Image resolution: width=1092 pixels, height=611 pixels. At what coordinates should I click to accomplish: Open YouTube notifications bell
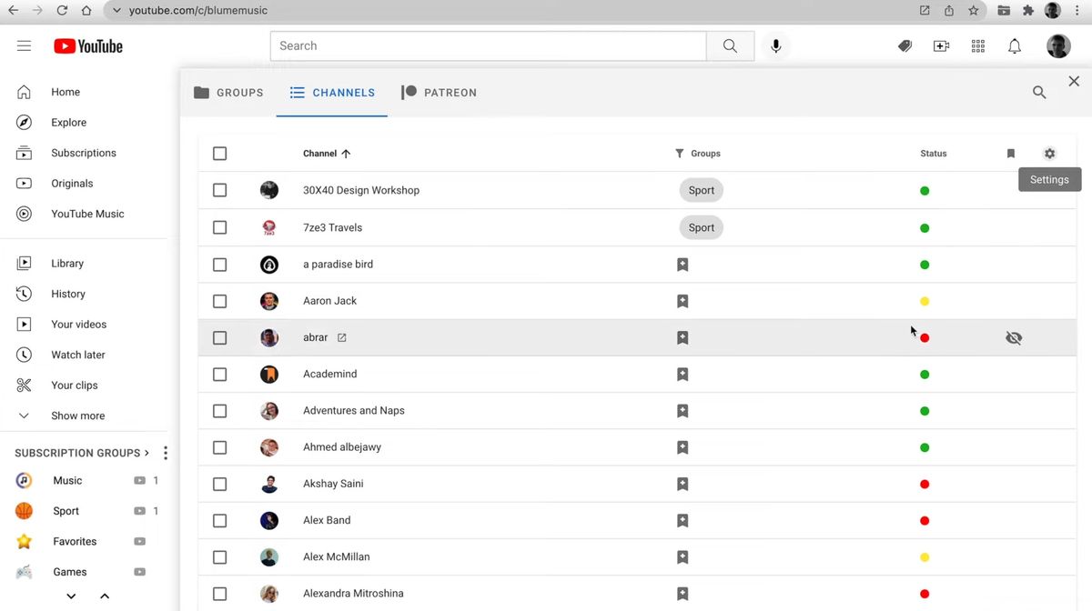coord(1015,46)
